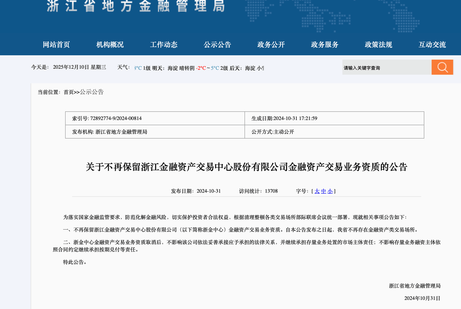Select 小 to shrink the article font
The height and width of the screenshot is (309, 461).
(330, 191)
